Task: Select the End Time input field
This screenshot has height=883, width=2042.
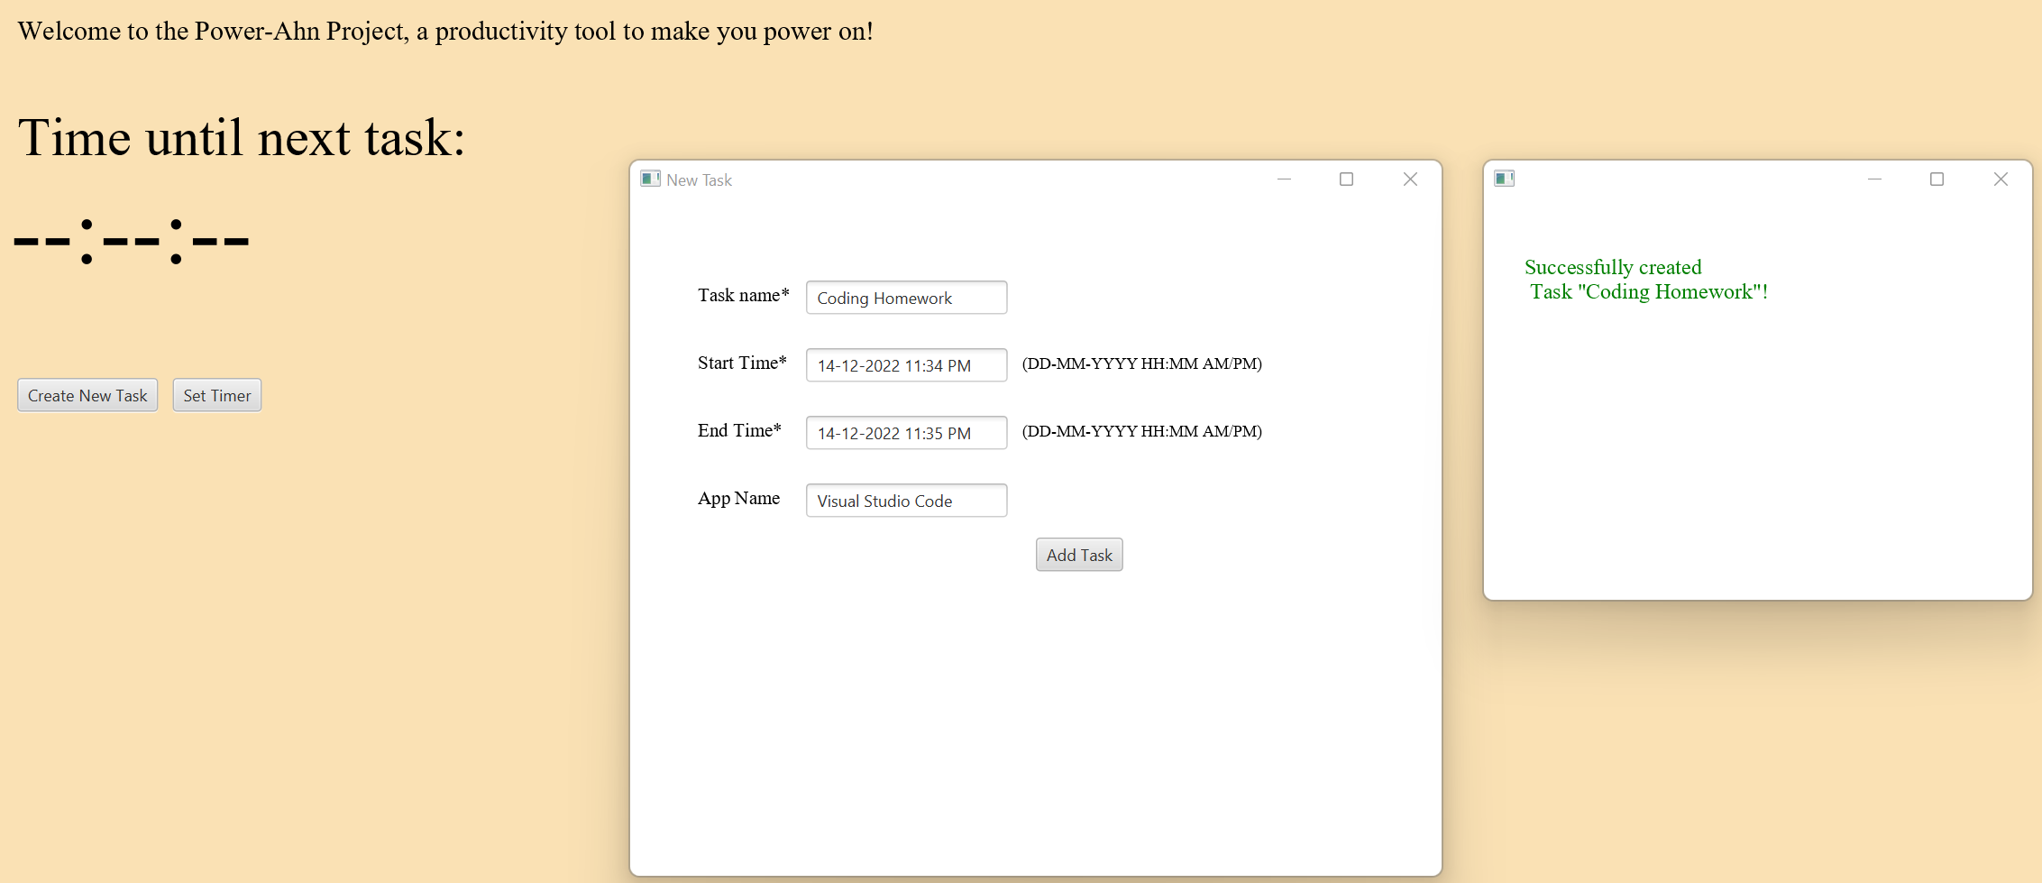Action: [905, 433]
